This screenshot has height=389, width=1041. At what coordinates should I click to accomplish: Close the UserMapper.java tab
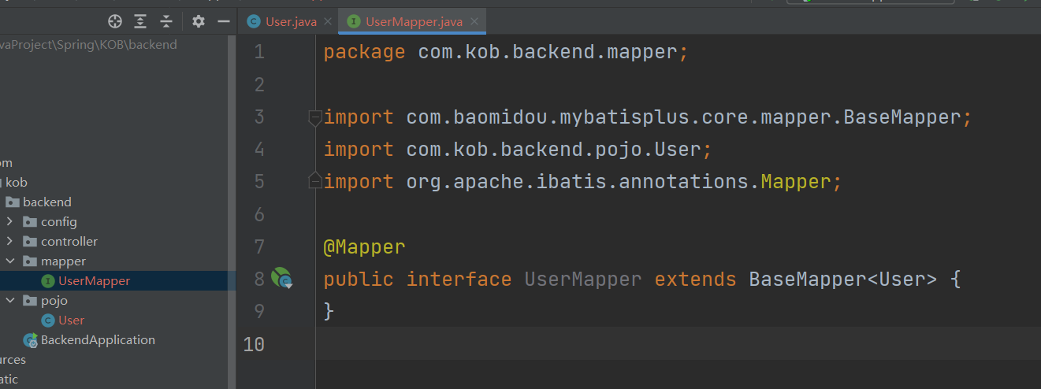click(474, 22)
